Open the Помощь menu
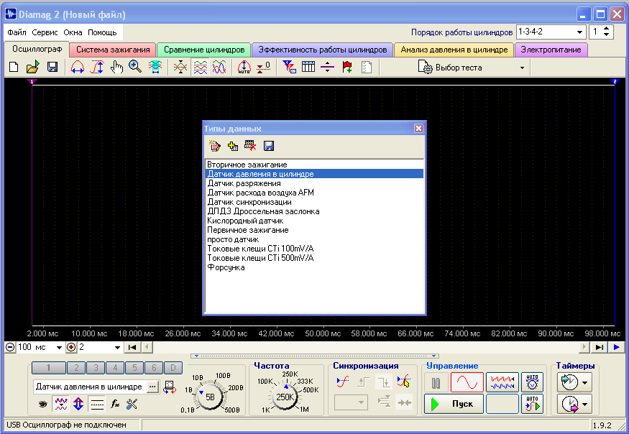 102,32
